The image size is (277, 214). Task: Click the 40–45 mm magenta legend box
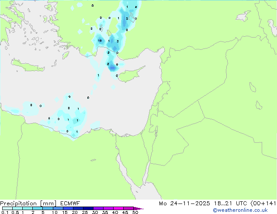[118, 208]
